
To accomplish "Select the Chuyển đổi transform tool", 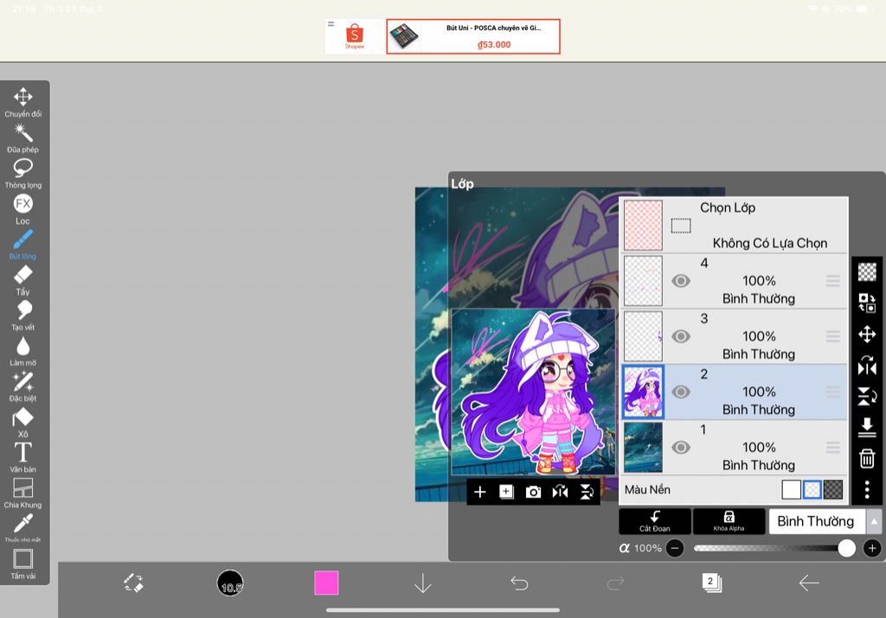I will pos(22,102).
